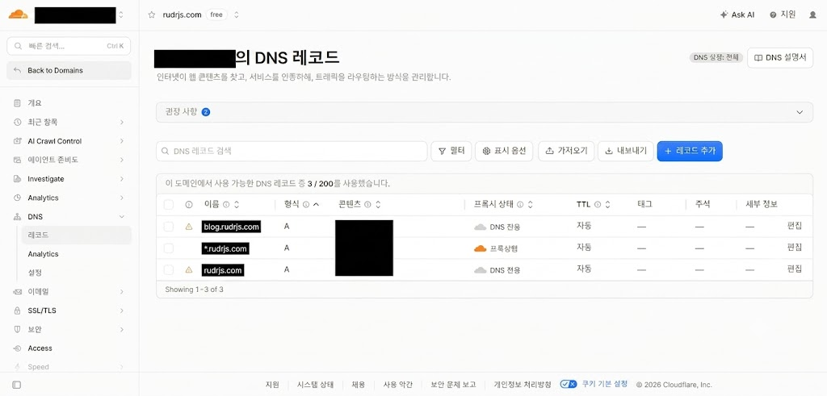This screenshot has height=396, width=827.
Task: Open the account switcher dropdown
Action: coord(121,15)
